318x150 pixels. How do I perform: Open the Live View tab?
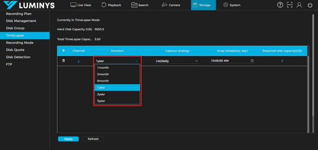coord(81,5)
